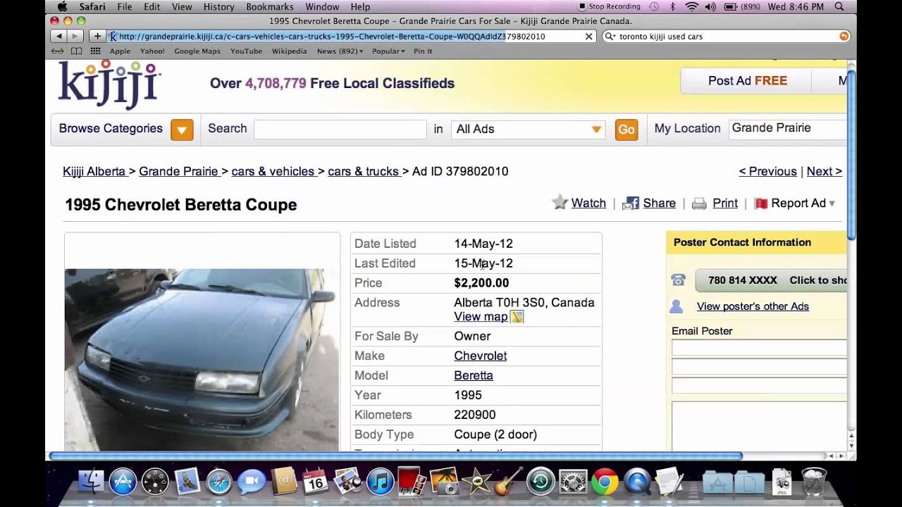
Task: Click the Post Ad FREE button
Action: 748,81
